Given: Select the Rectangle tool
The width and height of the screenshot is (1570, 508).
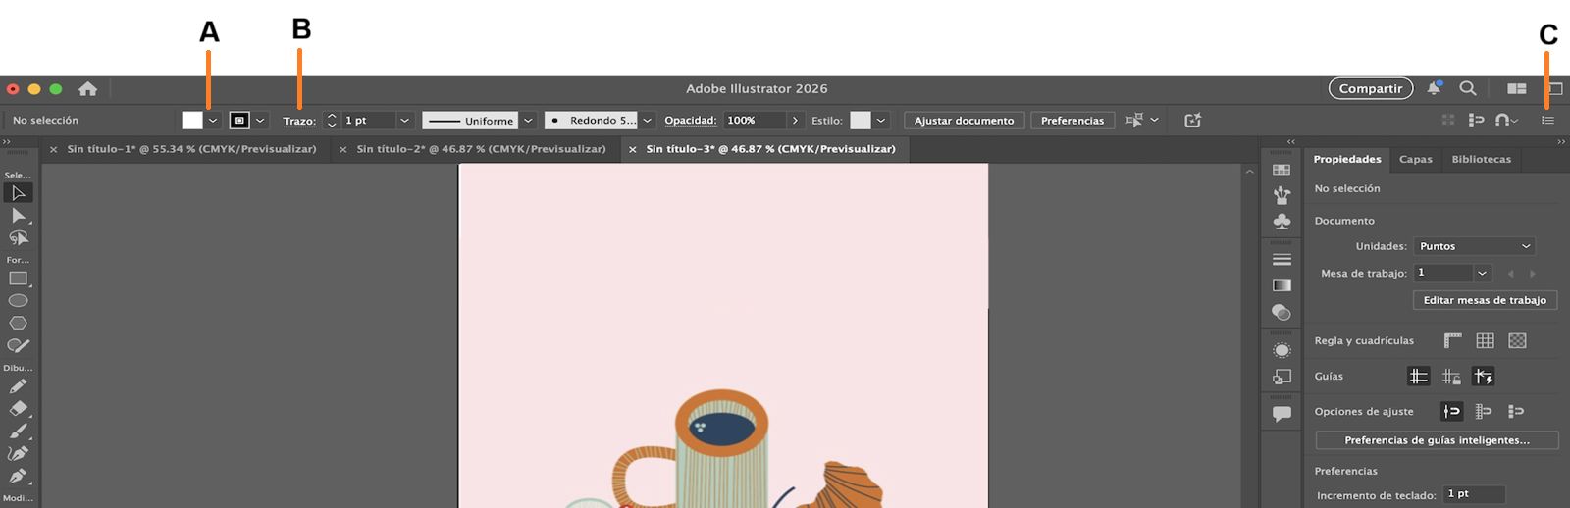Looking at the screenshot, I should [18, 279].
